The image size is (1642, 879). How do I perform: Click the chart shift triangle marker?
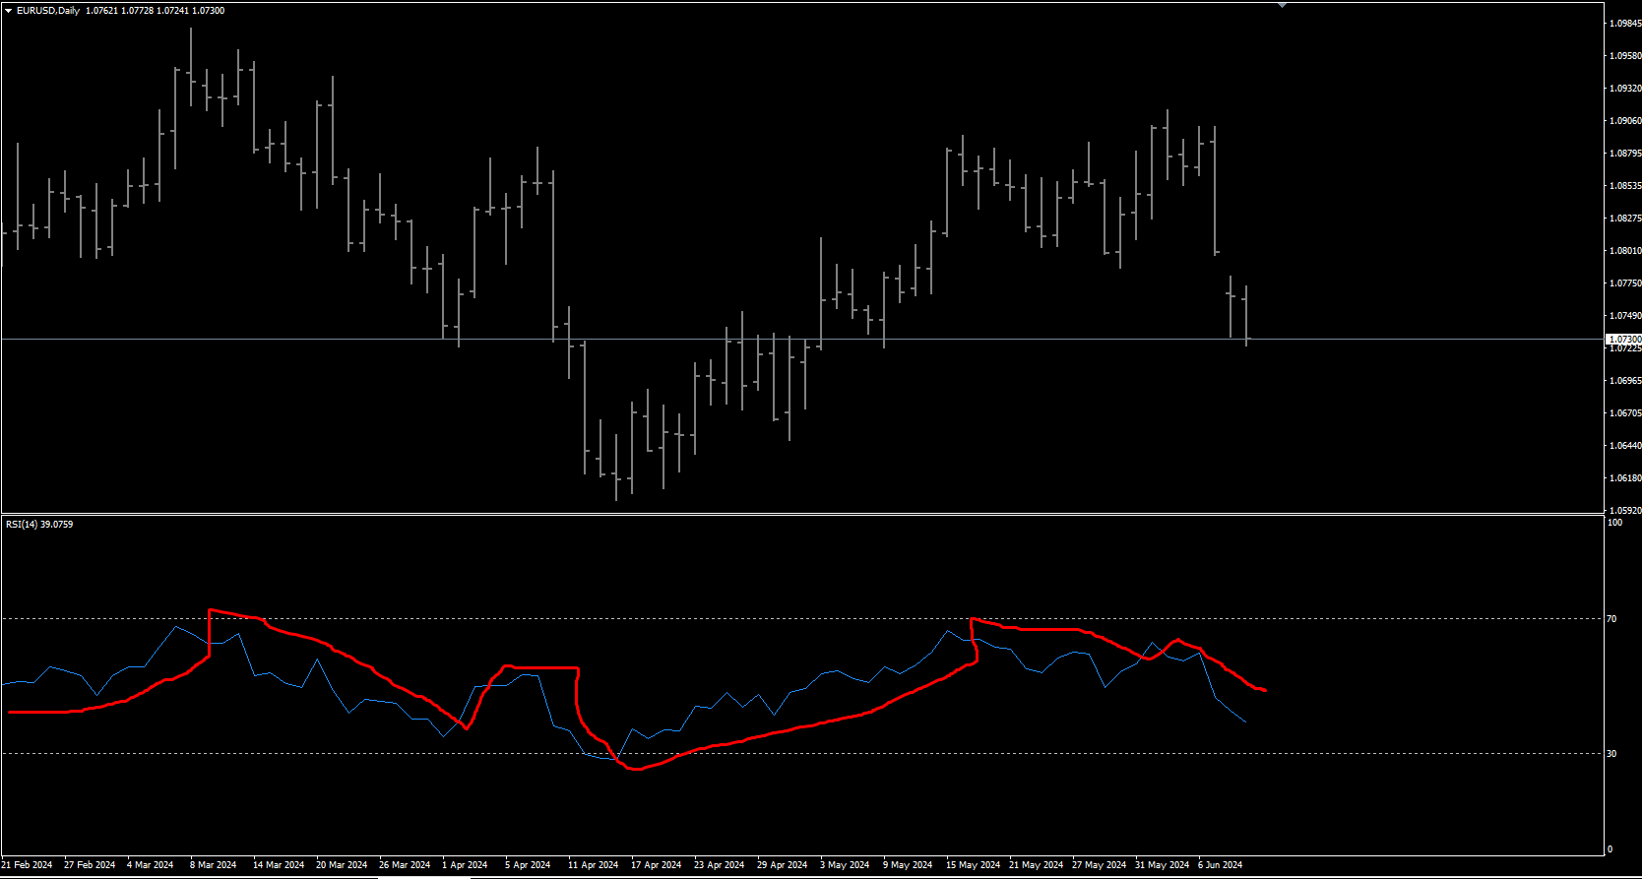tap(1282, 5)
